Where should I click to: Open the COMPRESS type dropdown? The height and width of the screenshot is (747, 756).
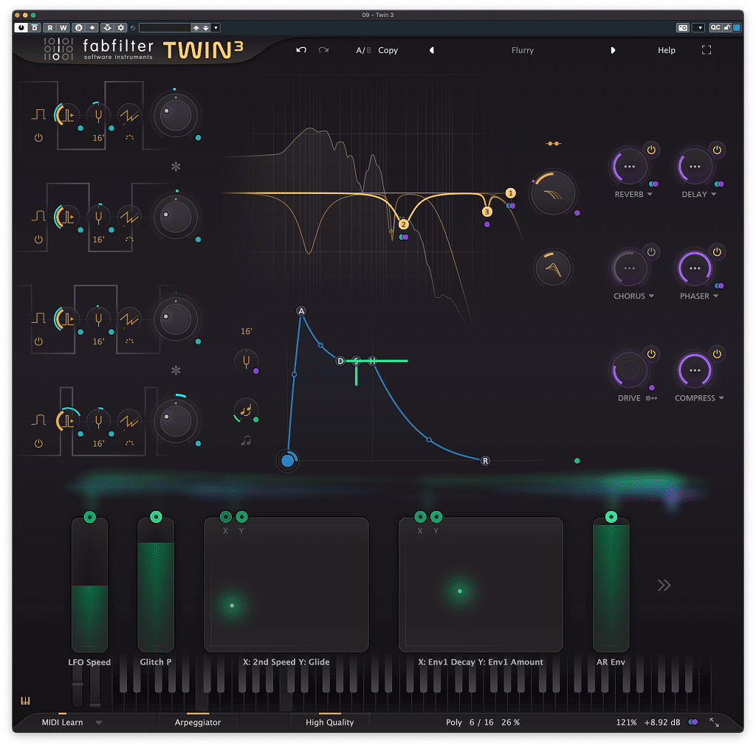699,398
